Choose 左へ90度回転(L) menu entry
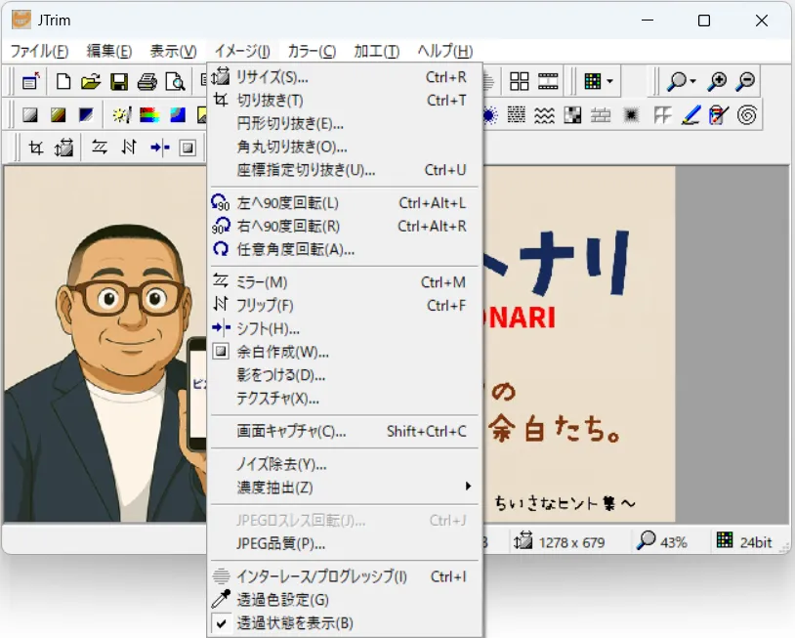The image size is (795, 638). pyautogui.click(x=288, y=203)
